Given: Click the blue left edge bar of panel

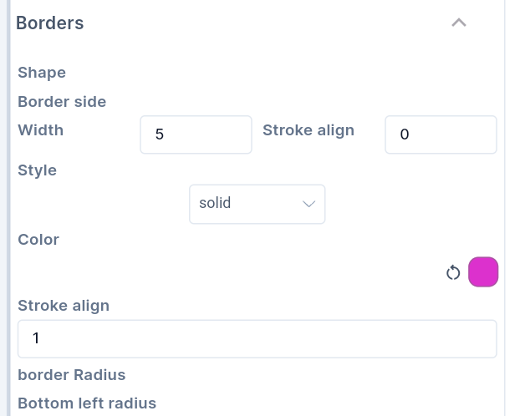Looking at the screenshot, I should tap(9, 209).
